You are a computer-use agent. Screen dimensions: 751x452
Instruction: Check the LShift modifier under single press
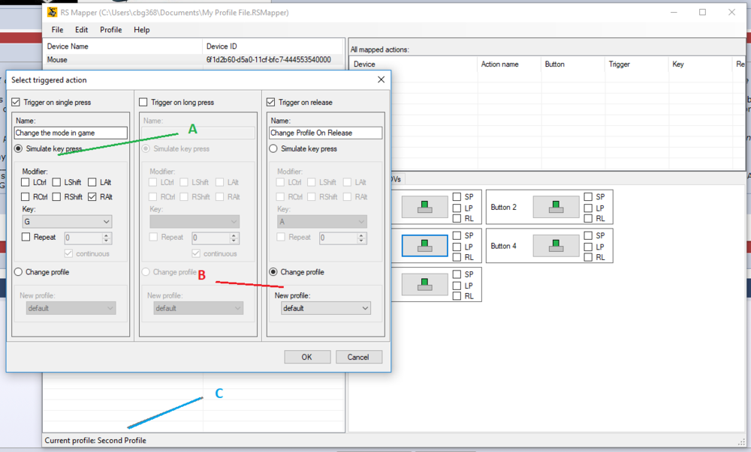click(56, 182)
